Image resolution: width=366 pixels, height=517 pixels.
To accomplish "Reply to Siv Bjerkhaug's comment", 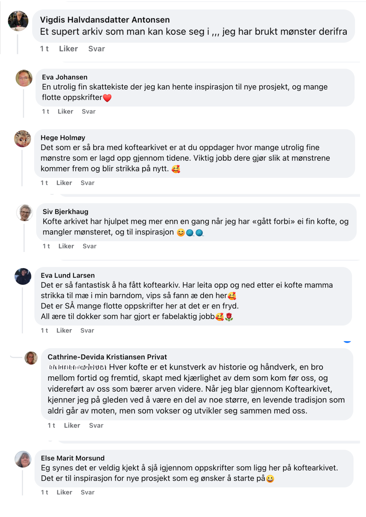I will [x=89, y=246].
